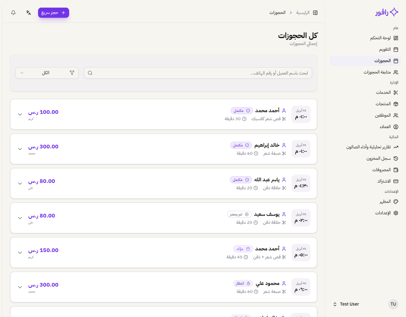Click the الاشتراك subscription card icon
This screenshot has height=317, width=406.
point(396,181)
